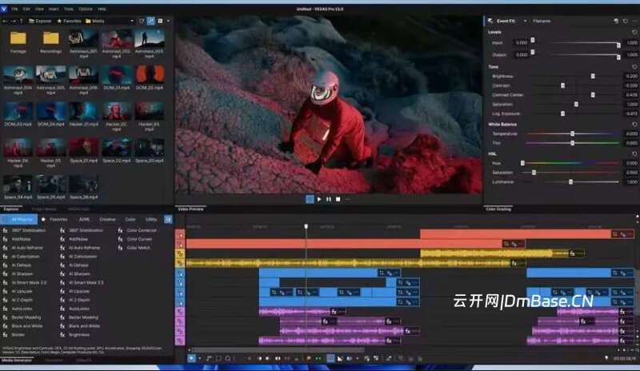Stop the video preview playback
This screenshot has width=640, height=371.
[x=338, y=199]
